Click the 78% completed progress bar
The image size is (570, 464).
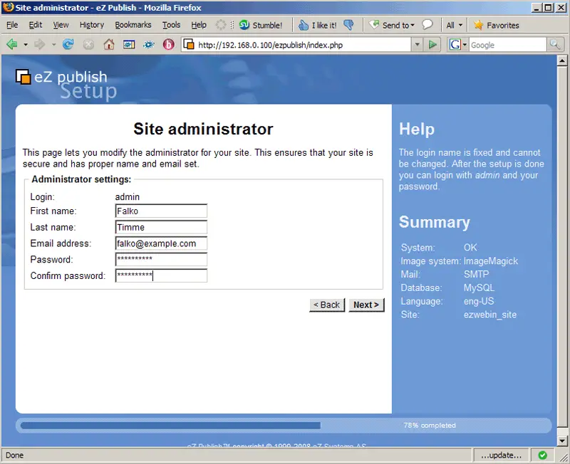tap(284, 426)
